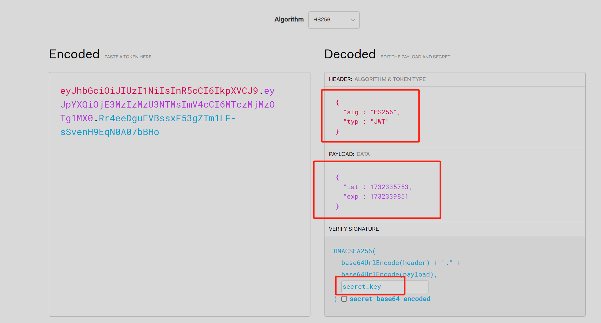601x323 pixels.
Task: Click the VERIFY SIGNATURE section header
Action: (354, 229)
